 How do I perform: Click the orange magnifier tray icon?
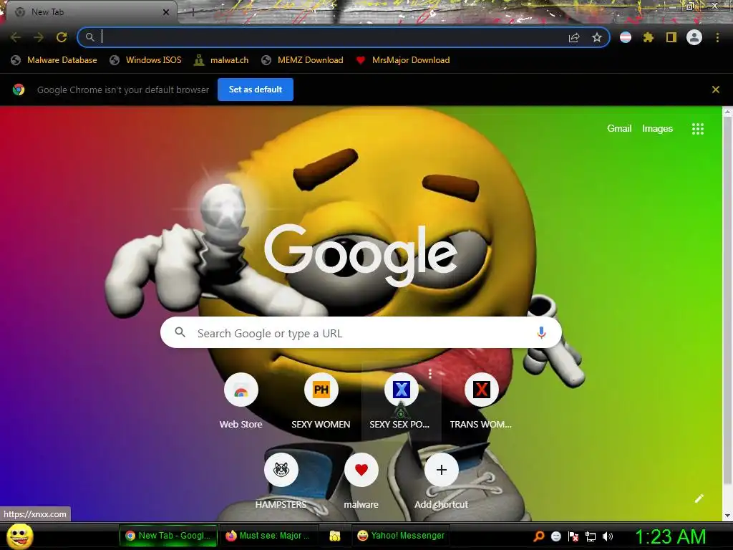click(x=539, y=536)
